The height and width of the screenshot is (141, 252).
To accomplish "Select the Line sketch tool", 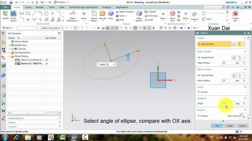I will click(x=34, y=13).
